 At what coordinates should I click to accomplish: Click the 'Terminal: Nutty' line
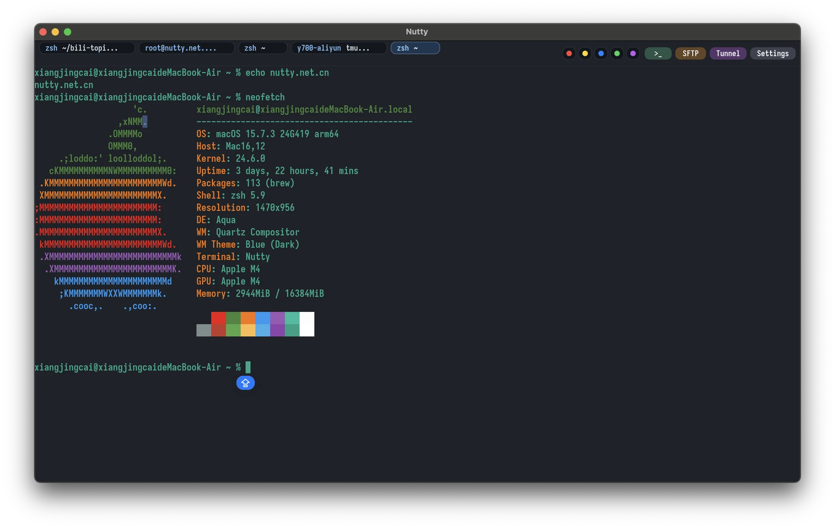pyautogui.click(x=233, y=257)
